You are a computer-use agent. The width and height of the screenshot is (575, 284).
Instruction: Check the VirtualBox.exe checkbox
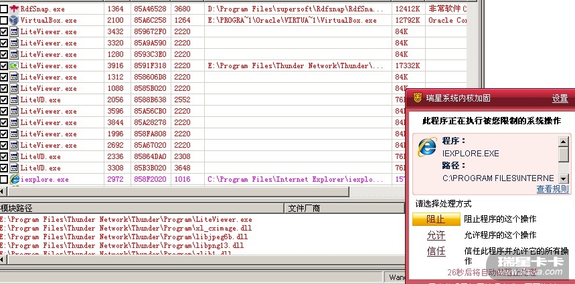4,20
